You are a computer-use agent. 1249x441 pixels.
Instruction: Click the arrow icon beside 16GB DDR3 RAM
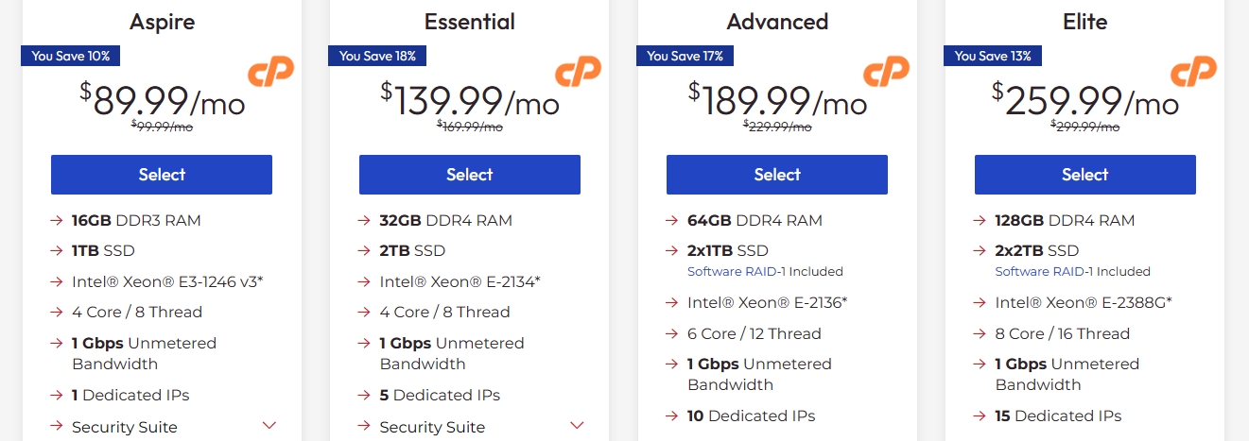[x=57, y=221]
